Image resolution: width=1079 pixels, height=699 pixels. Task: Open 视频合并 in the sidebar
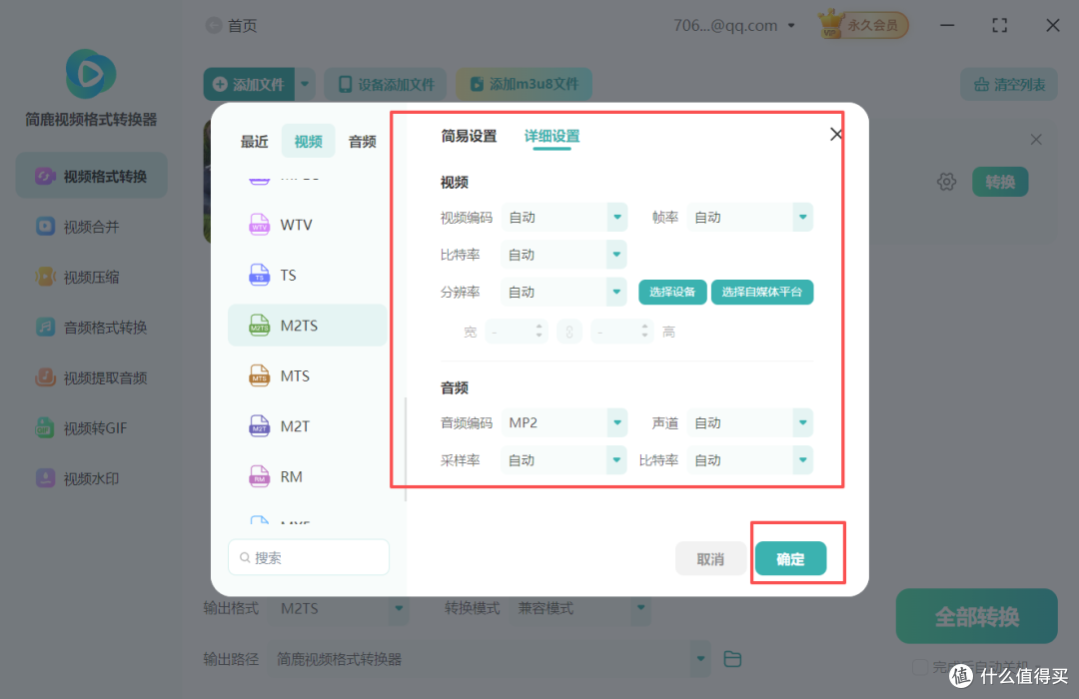92,227
